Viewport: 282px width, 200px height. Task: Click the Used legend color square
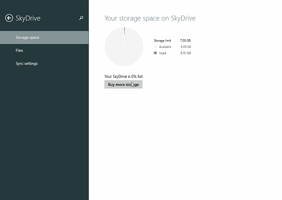coord(156,53)
